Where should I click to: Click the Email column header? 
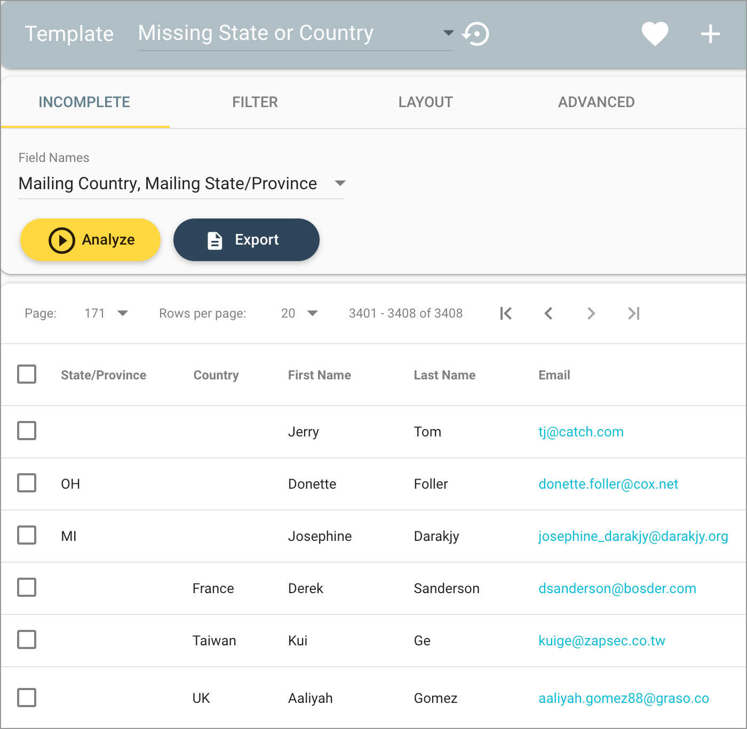point(554,375)
